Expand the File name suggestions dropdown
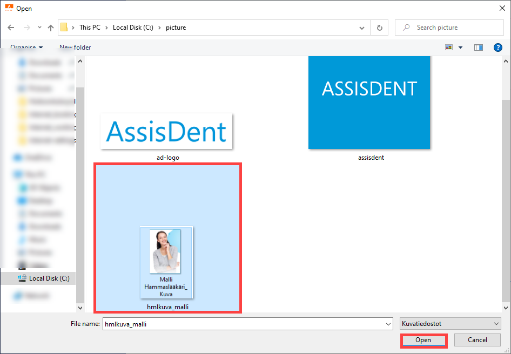Screen dimensions: 511x354 pos(388,324)
